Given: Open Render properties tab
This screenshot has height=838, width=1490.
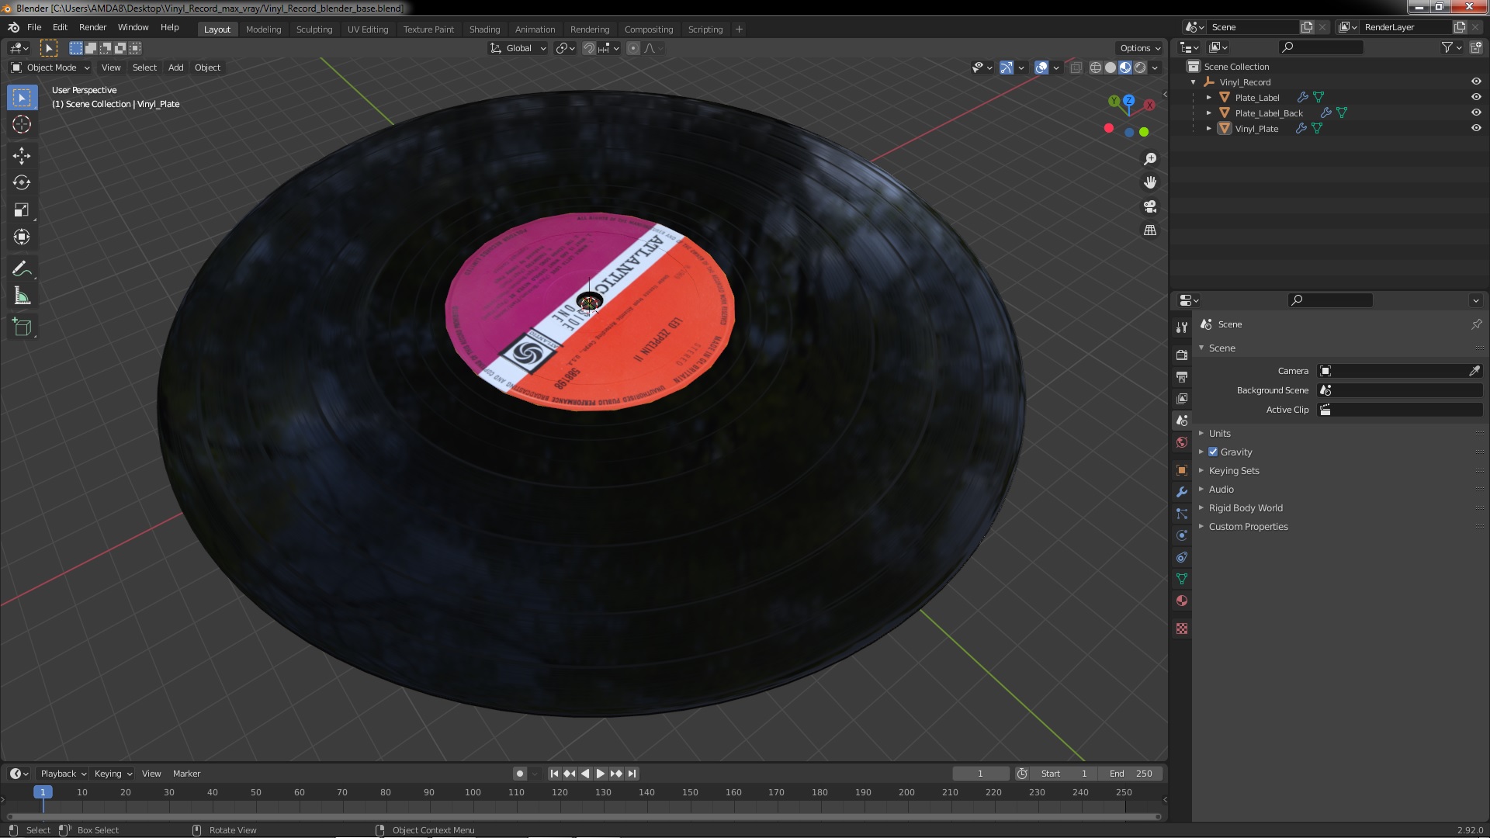Looking at the screenshot, I should pyautogui.click(x=1182, y=355).
